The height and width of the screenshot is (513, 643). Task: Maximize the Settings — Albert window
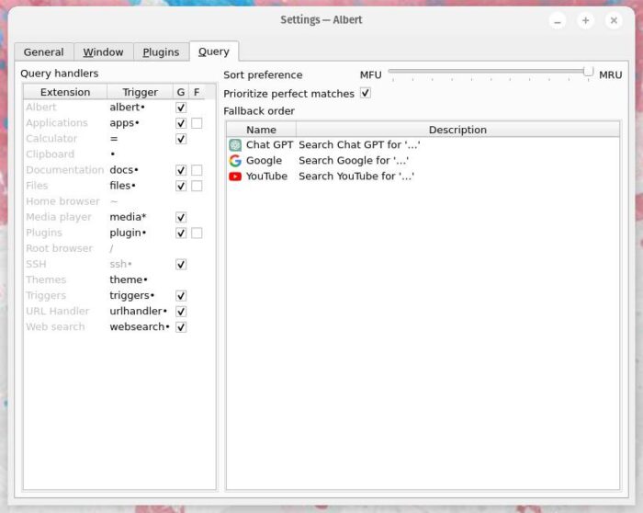pyautogui.click(x=586, y=20)
